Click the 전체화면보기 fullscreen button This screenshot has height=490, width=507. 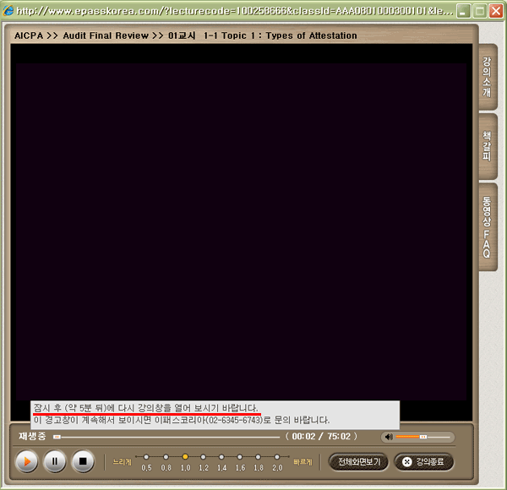point(358,462)
